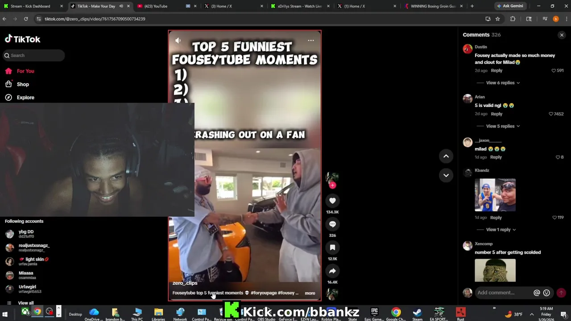Open realjustxsnagz_ following account
Image resolution: width=571 pixels, height=321 pixels.
(x=28, y=247)
